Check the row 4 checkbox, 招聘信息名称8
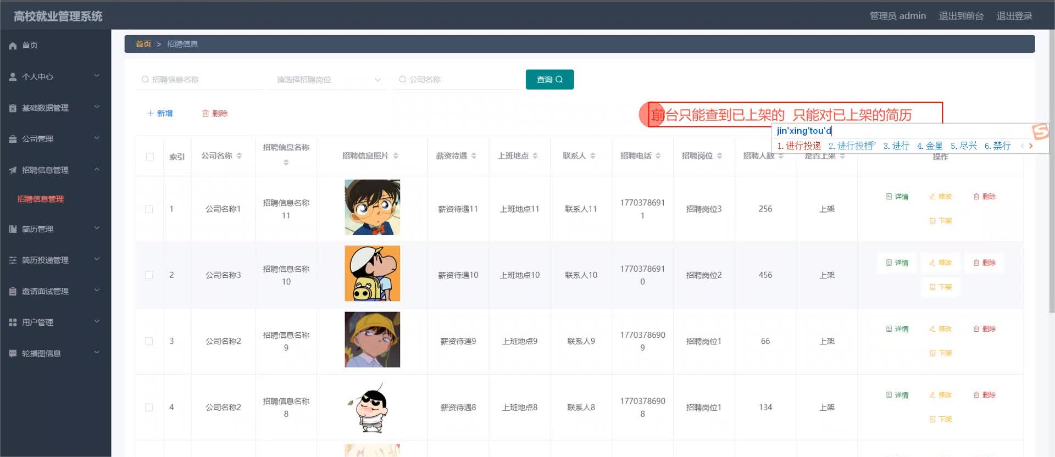1055x457 pixels. pyautogui.click(x=149, y=408)
